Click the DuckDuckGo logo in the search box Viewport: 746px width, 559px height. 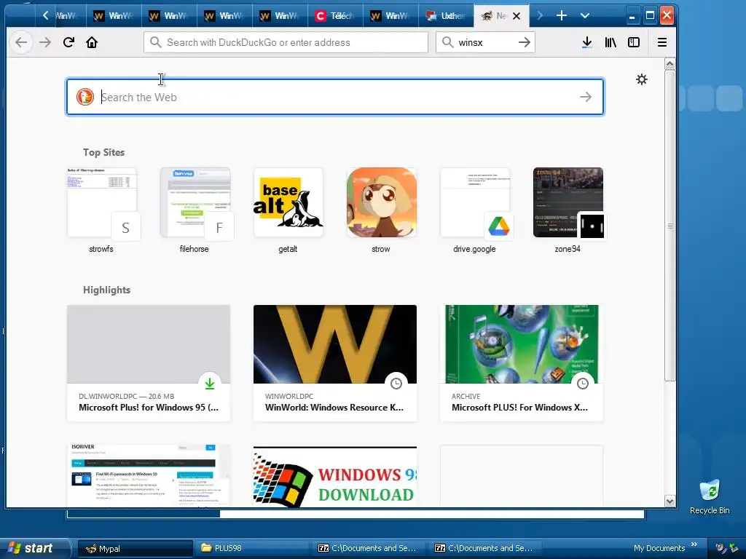click(85, 97)
